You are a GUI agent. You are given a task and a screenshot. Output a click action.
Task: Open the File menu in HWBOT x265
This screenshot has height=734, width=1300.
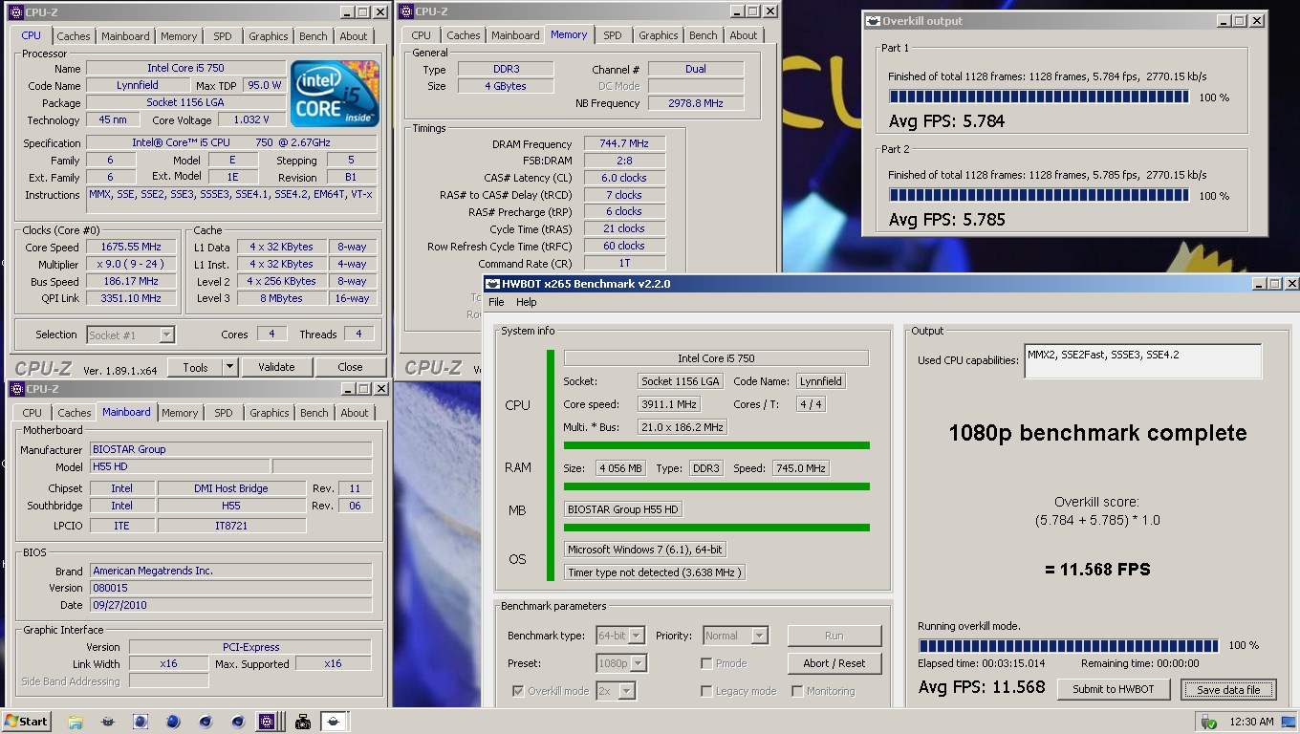pyautogui.click(x=496, y=302)
